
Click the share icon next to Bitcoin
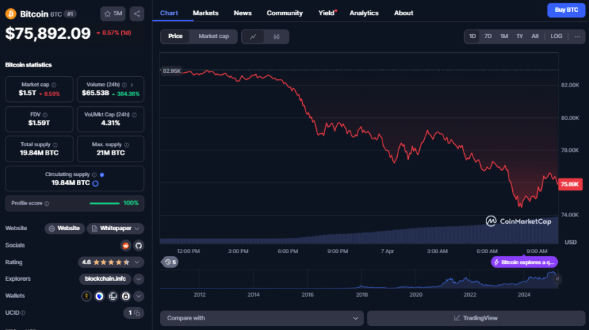point(137,13)
